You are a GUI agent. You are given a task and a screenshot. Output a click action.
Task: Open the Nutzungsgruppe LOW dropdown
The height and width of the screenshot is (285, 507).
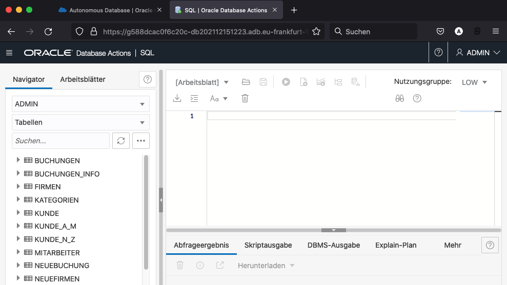474,82
